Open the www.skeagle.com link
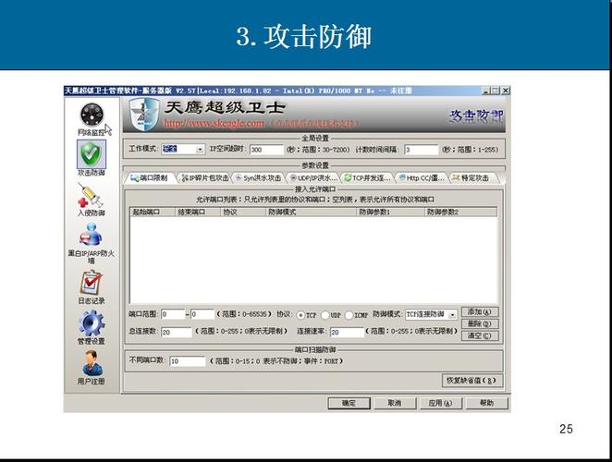 pos(214,123)
